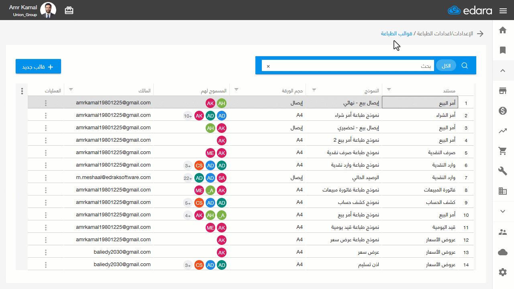Collapse sidebar section with up chevron
Screen dimensions: 514x289
coord(503,71)
